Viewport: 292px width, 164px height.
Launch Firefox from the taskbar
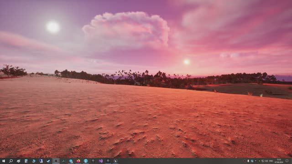pos(78,161)
